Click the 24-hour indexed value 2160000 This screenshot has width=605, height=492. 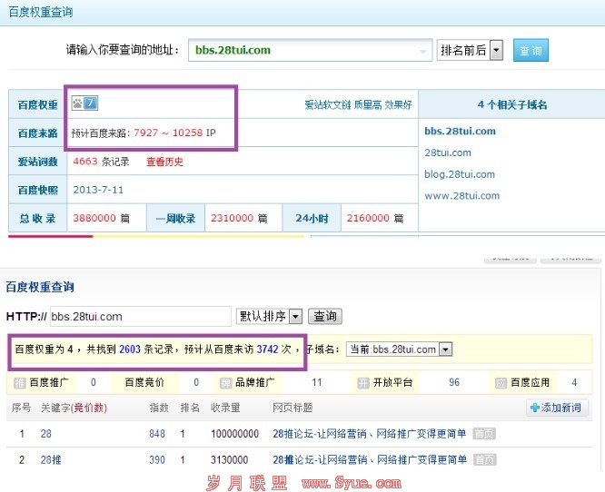coord(368,218)
